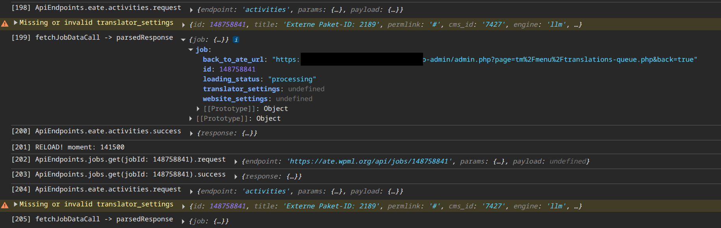Click the blue info icon beside {job: {…}}
The width and height of the screenshot is (721, 228).
236,40
